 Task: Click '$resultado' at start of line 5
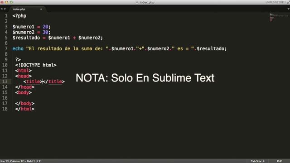tap(26, 38)
